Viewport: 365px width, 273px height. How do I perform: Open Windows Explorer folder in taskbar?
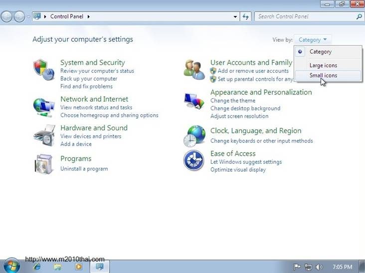pyautogui.click(x=57, y=267)
